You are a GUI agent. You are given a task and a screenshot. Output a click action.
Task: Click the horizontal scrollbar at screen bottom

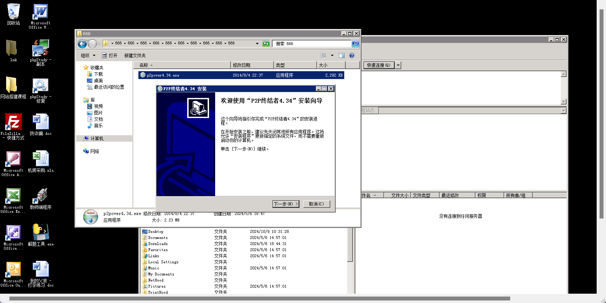click(260, 298)
